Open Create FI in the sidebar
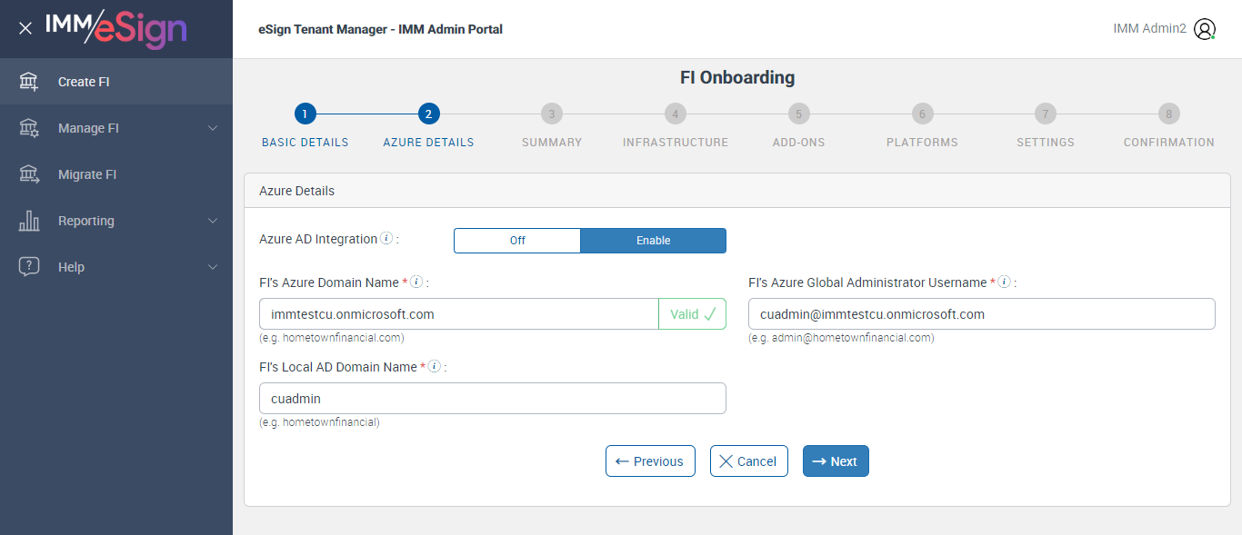The width and height of the screenshot is (1242, 535). click(116, 82)
